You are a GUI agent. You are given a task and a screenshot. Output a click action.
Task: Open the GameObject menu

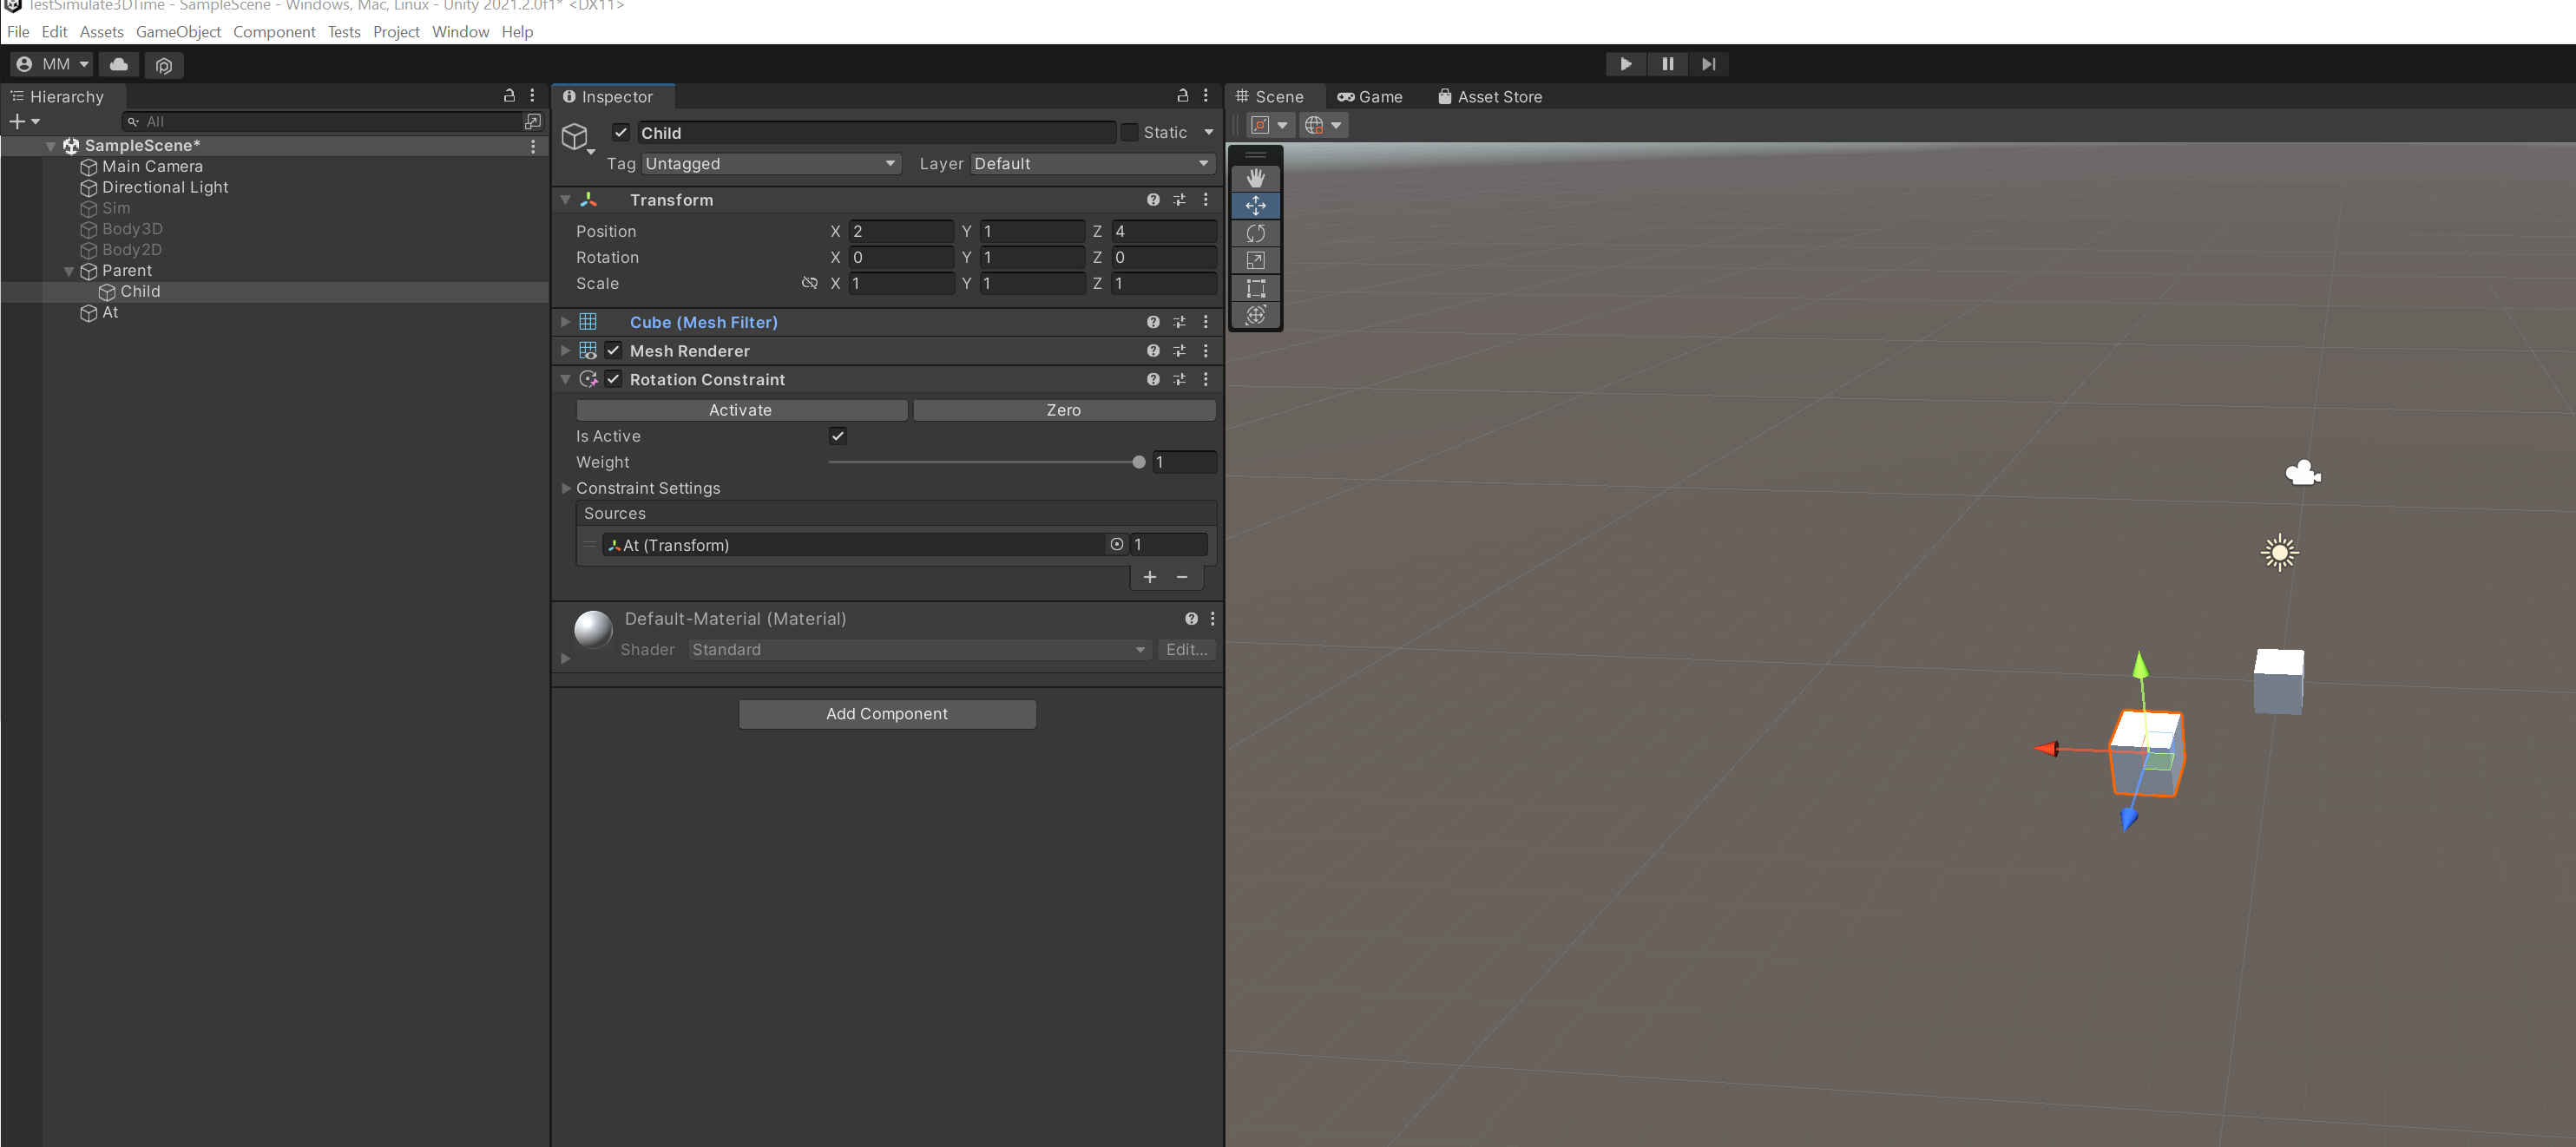coord(178,32)
